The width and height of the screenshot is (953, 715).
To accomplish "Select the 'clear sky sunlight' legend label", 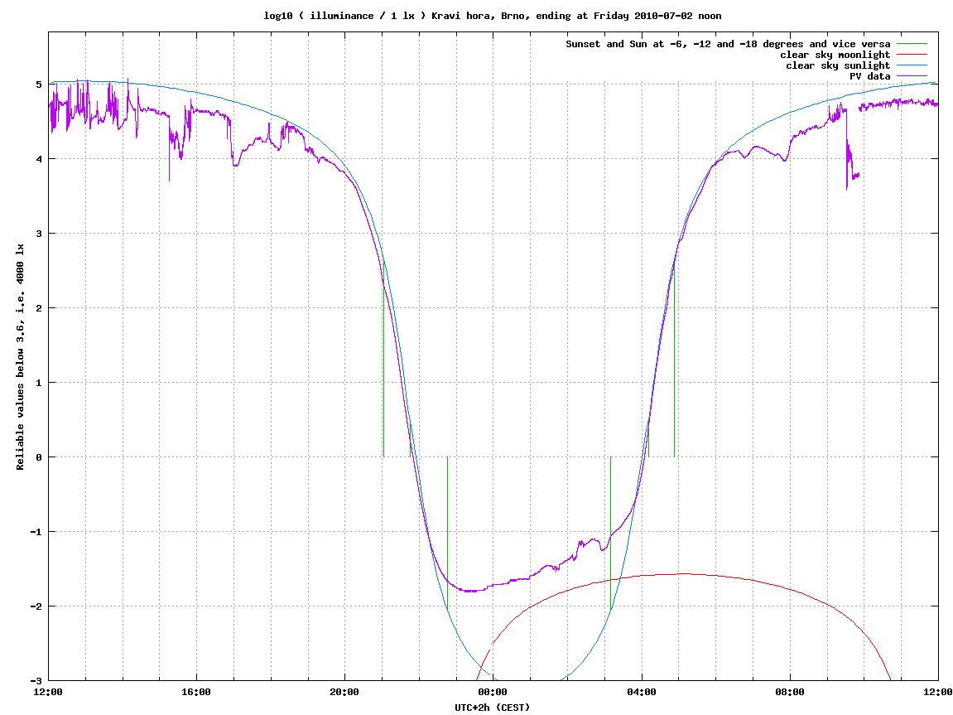I will click(838, 65).
